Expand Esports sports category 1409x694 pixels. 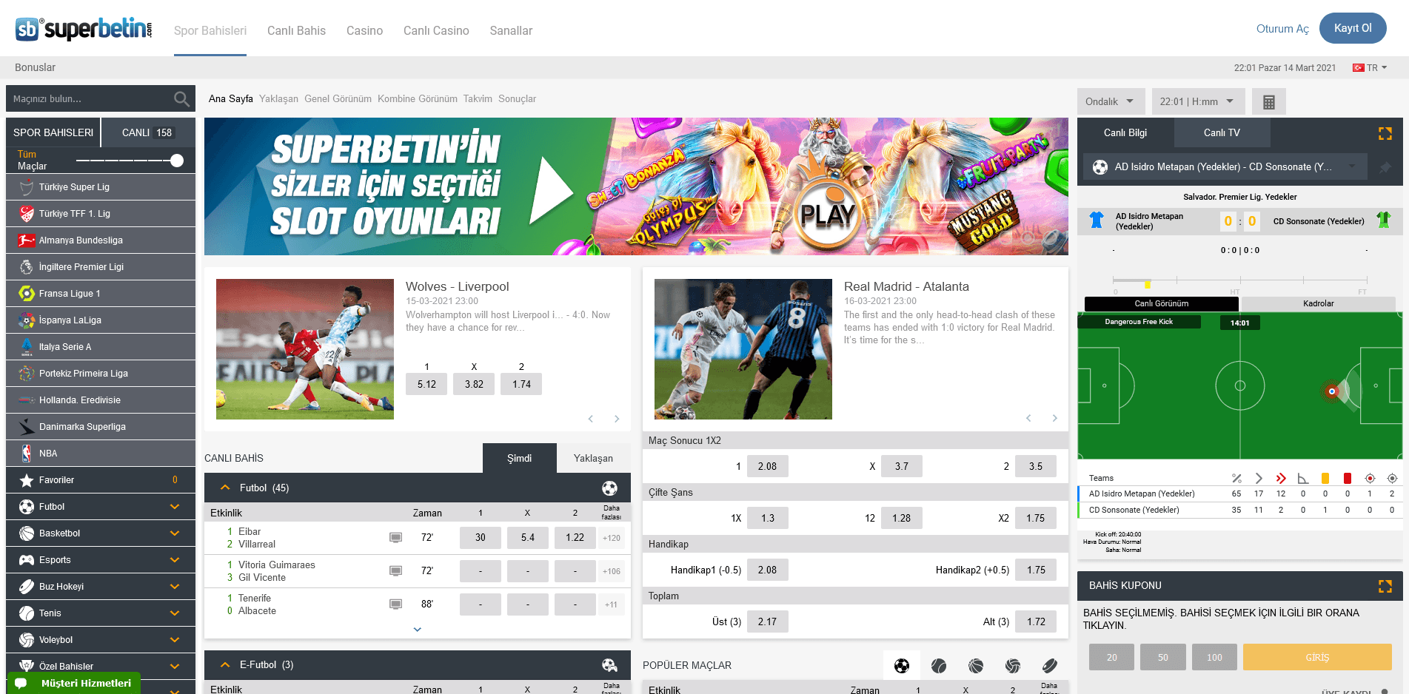pyautogui.click(x=175, y=560)
